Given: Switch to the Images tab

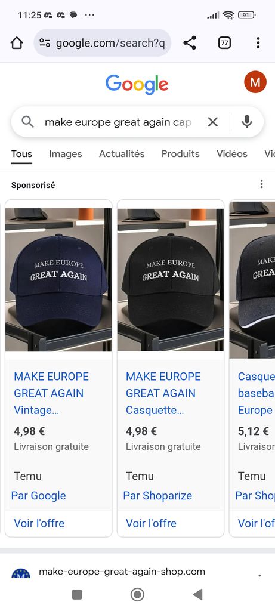Looking at the screenshot, I should point(66,154).
